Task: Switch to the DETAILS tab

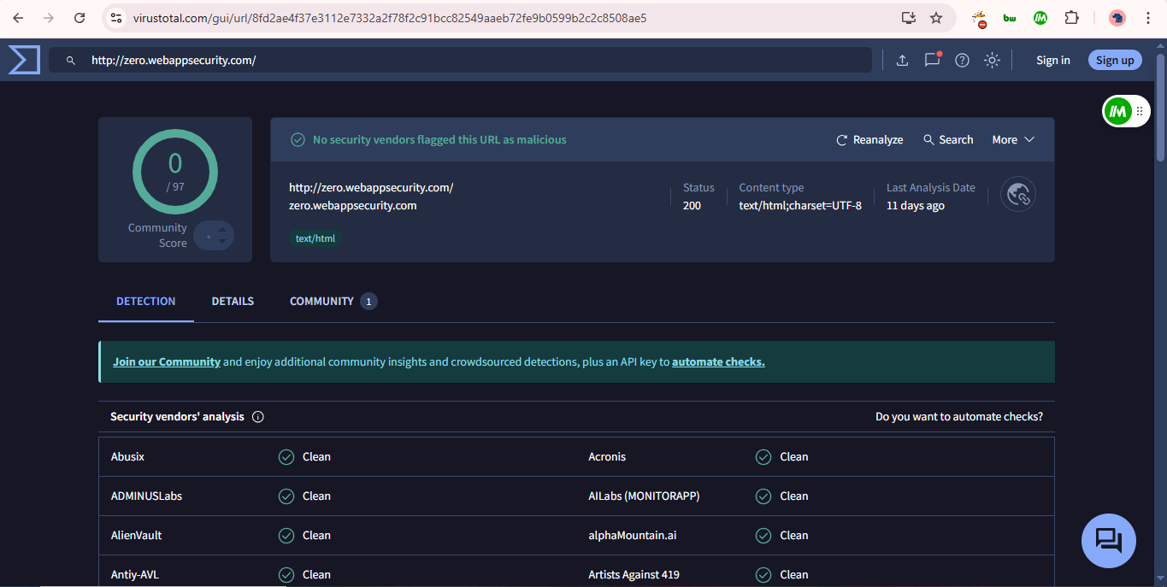Action: (233, 302)
